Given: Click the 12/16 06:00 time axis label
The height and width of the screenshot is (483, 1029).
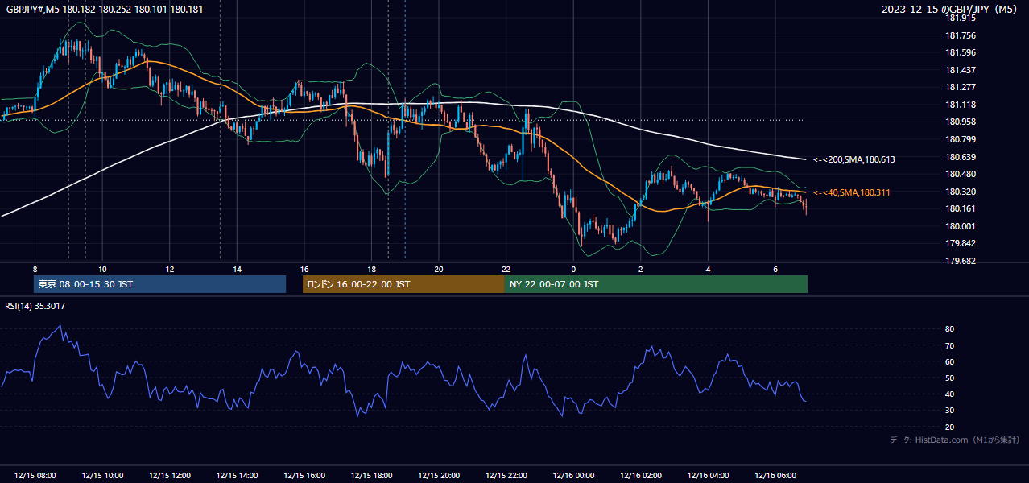Looking at the screenshot, I should tap(775, 476).
